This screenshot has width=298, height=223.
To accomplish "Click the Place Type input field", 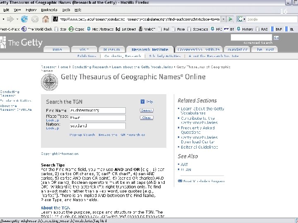I will 98,118.
